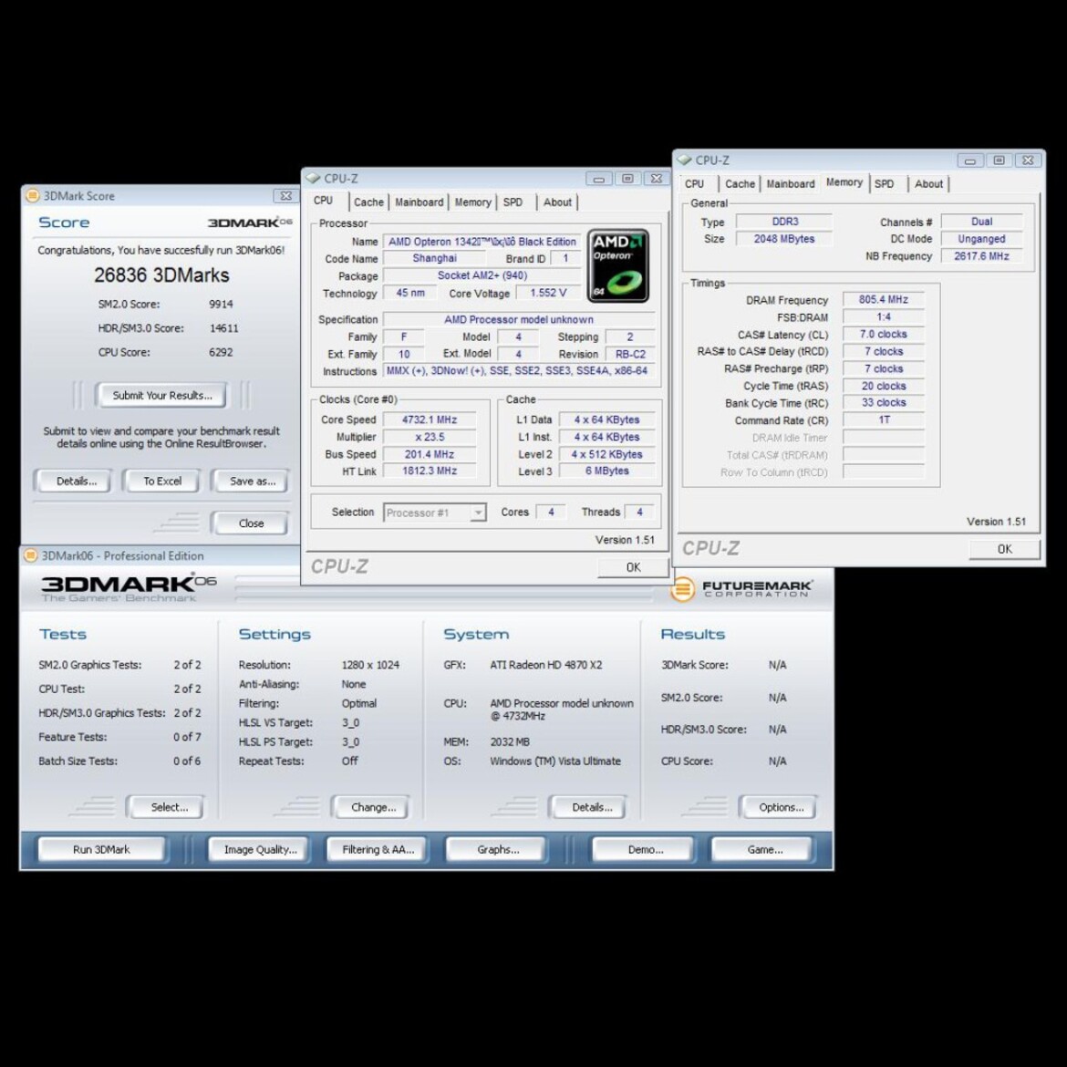Switch to Cache tab in CPU-Z CPU window

pyautogui.click(x=368, y=202)
